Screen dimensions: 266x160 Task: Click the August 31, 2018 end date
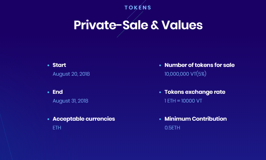pos(70,101)
